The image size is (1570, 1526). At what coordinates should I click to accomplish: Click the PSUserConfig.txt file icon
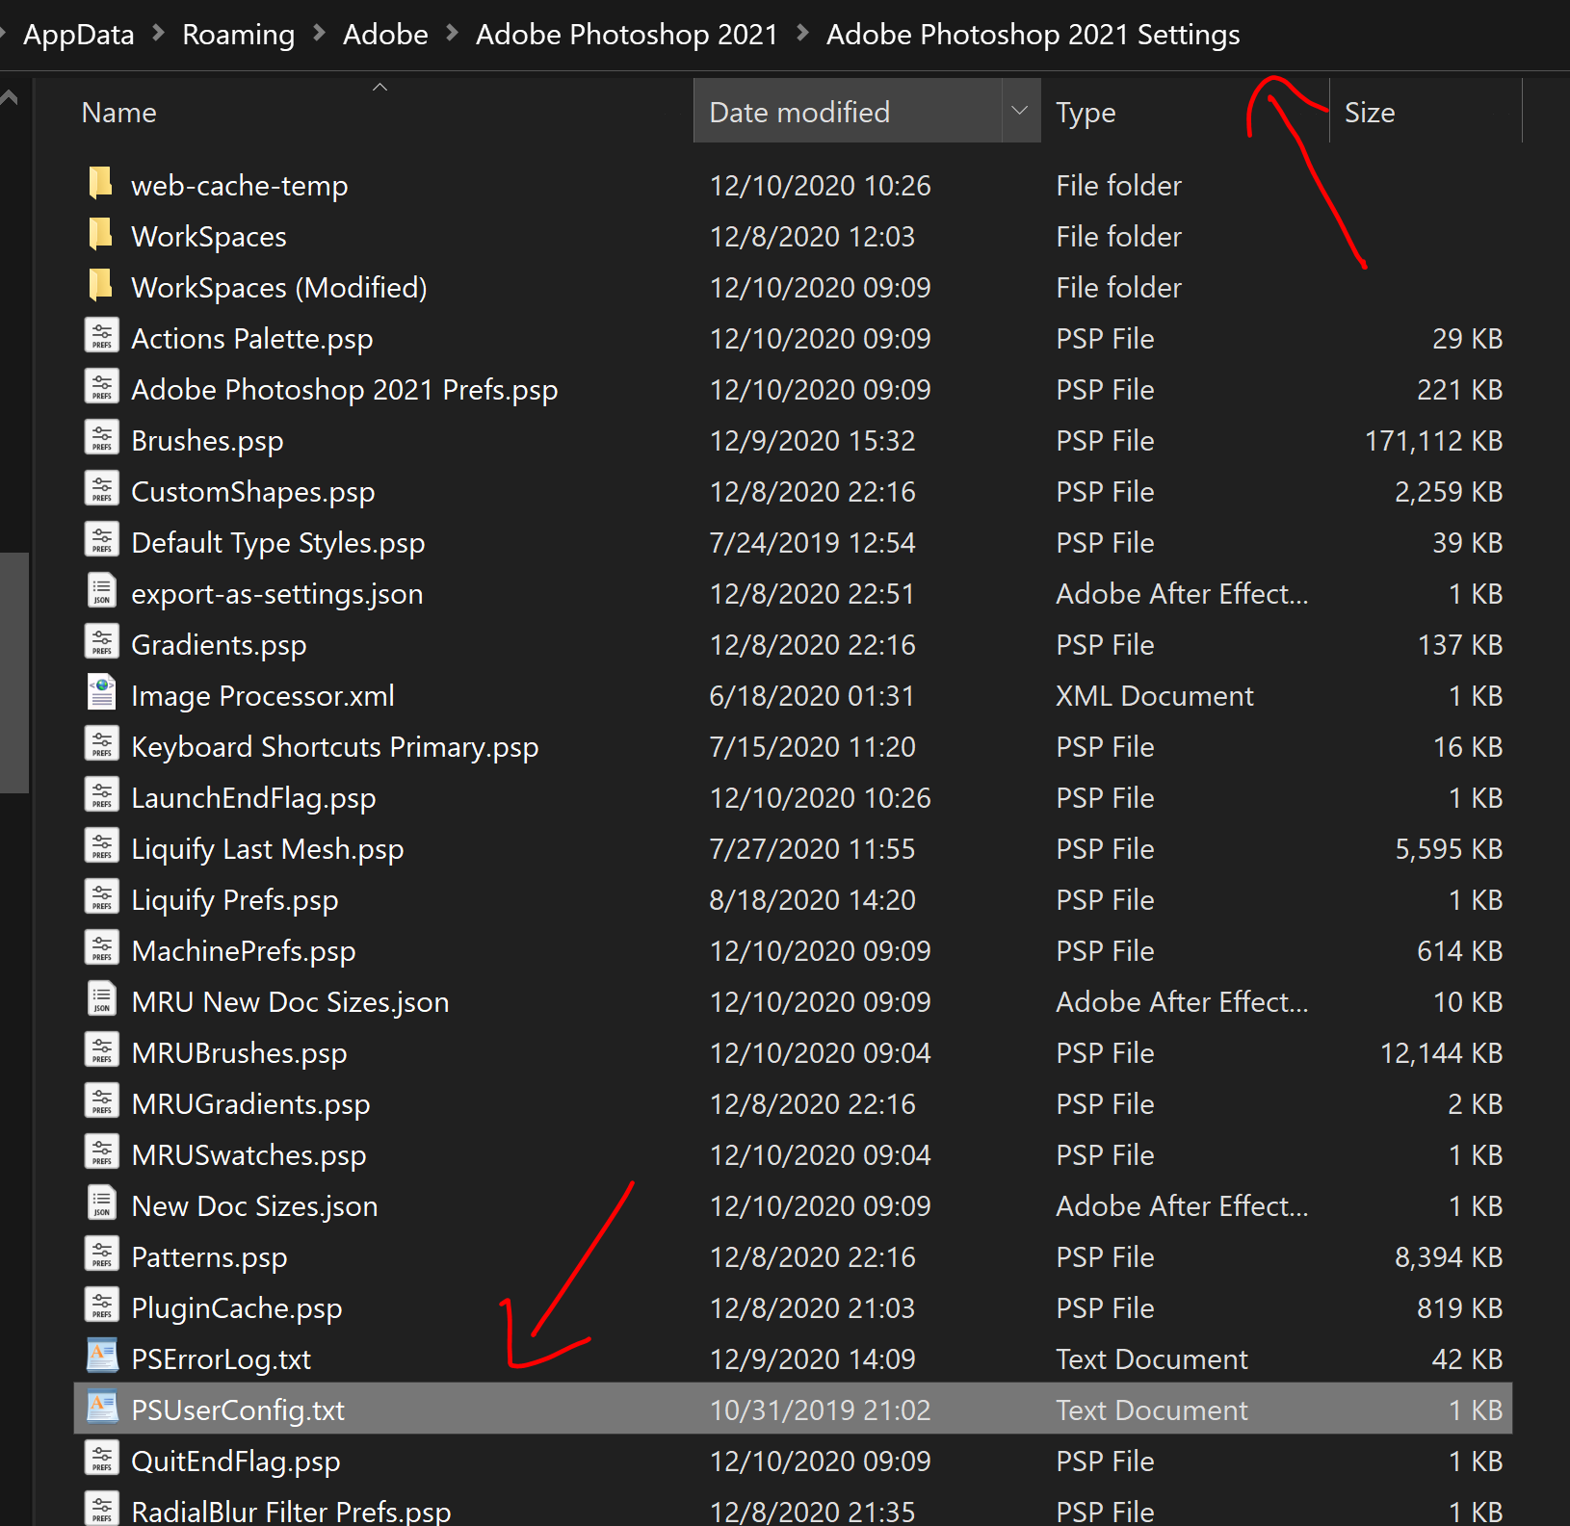102,1407
